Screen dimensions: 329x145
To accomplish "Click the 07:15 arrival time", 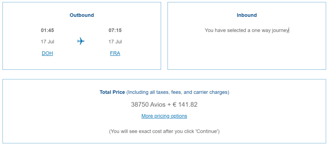I will pos(115,30).
